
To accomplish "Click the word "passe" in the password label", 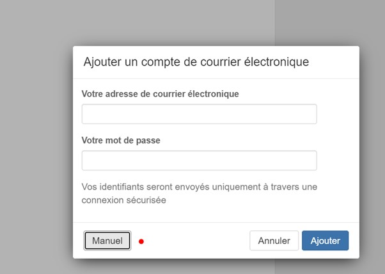I will point(147,140).
